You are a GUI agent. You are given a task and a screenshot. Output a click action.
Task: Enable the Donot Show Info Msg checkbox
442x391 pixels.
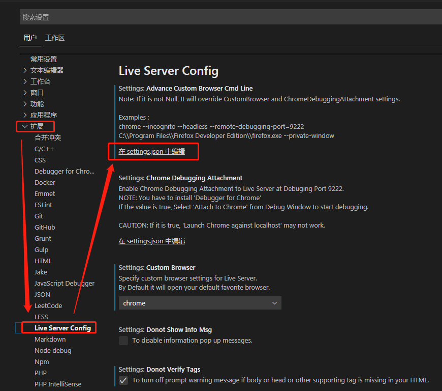[123, 340]
